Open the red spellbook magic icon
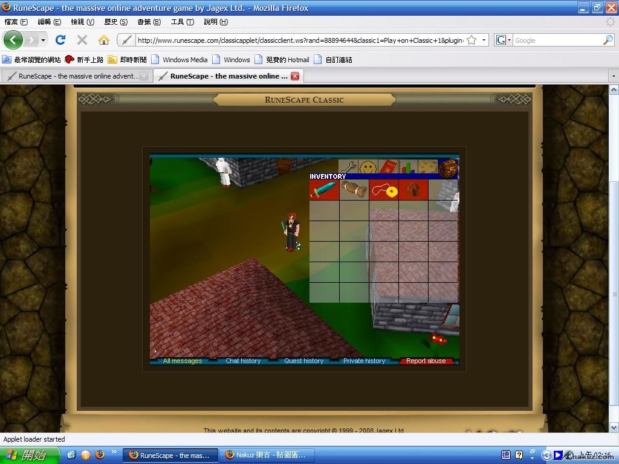The width and height of the screenshot is (619, 464). pos(388,167)
